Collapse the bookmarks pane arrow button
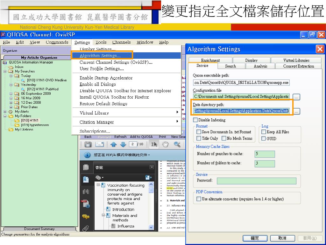Viewport: 326px width, 245px height. click(152, 167)
